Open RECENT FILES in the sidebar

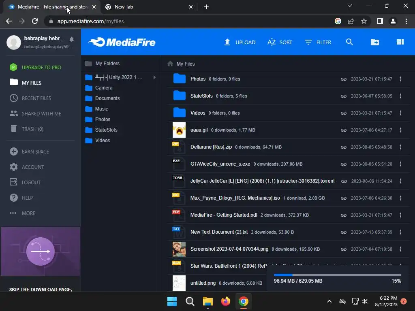30,98
